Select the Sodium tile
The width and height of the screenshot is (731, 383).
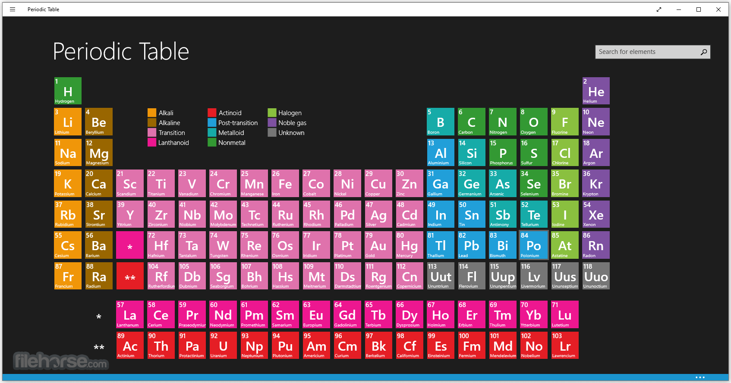(68, 153)
